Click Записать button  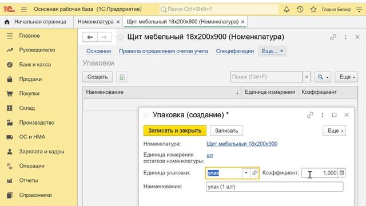(226, 130)
